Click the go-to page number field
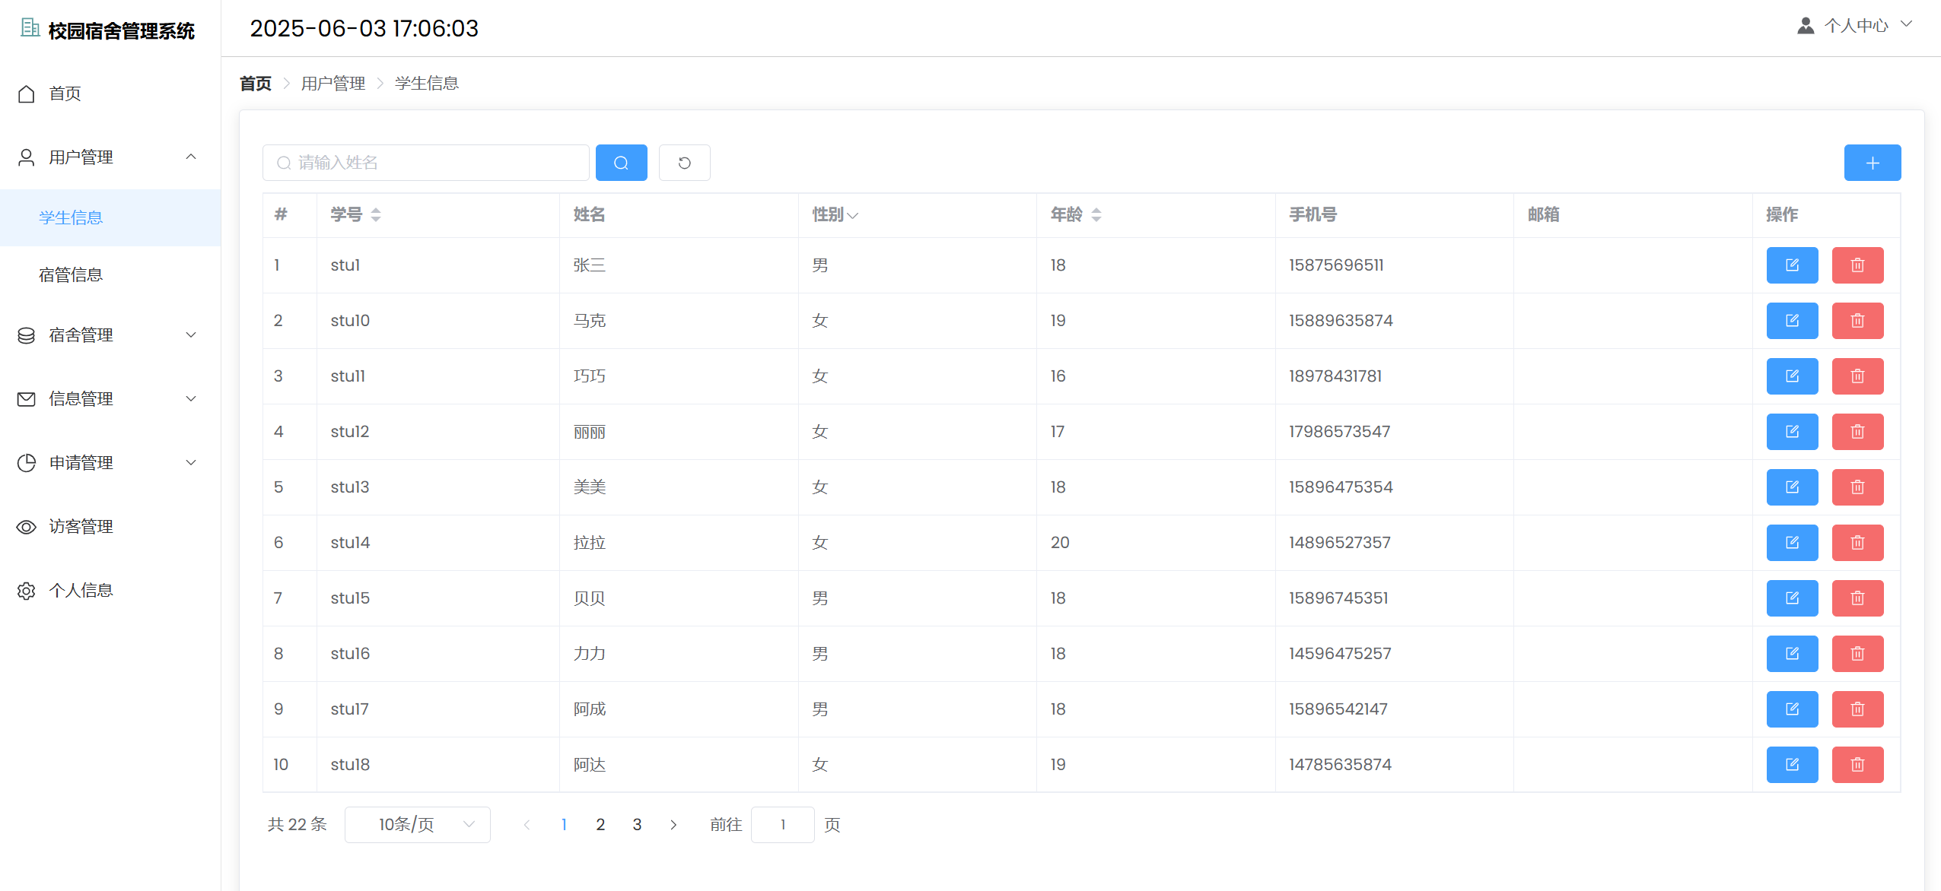Image resolution: width=1941 pixels, height=891 pixels. coord(782,825)
